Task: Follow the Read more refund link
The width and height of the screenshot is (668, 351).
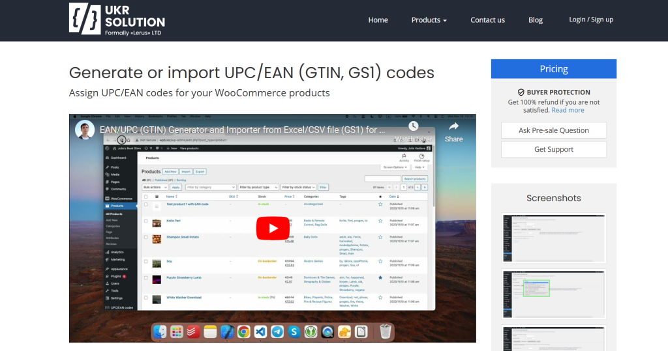Action: [568, 110]
